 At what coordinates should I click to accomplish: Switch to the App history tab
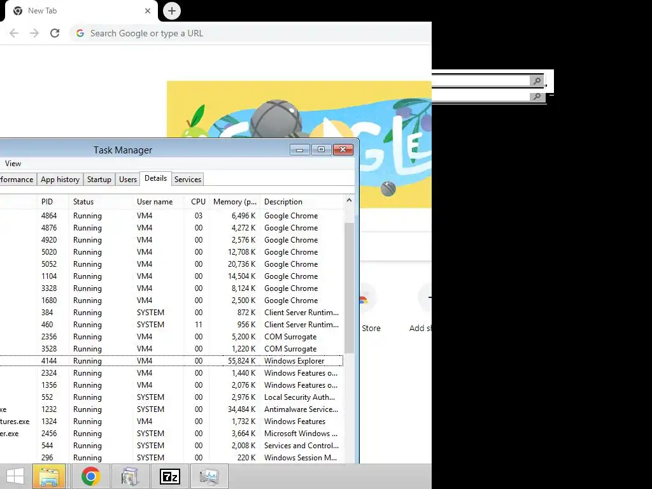point(60,179)
